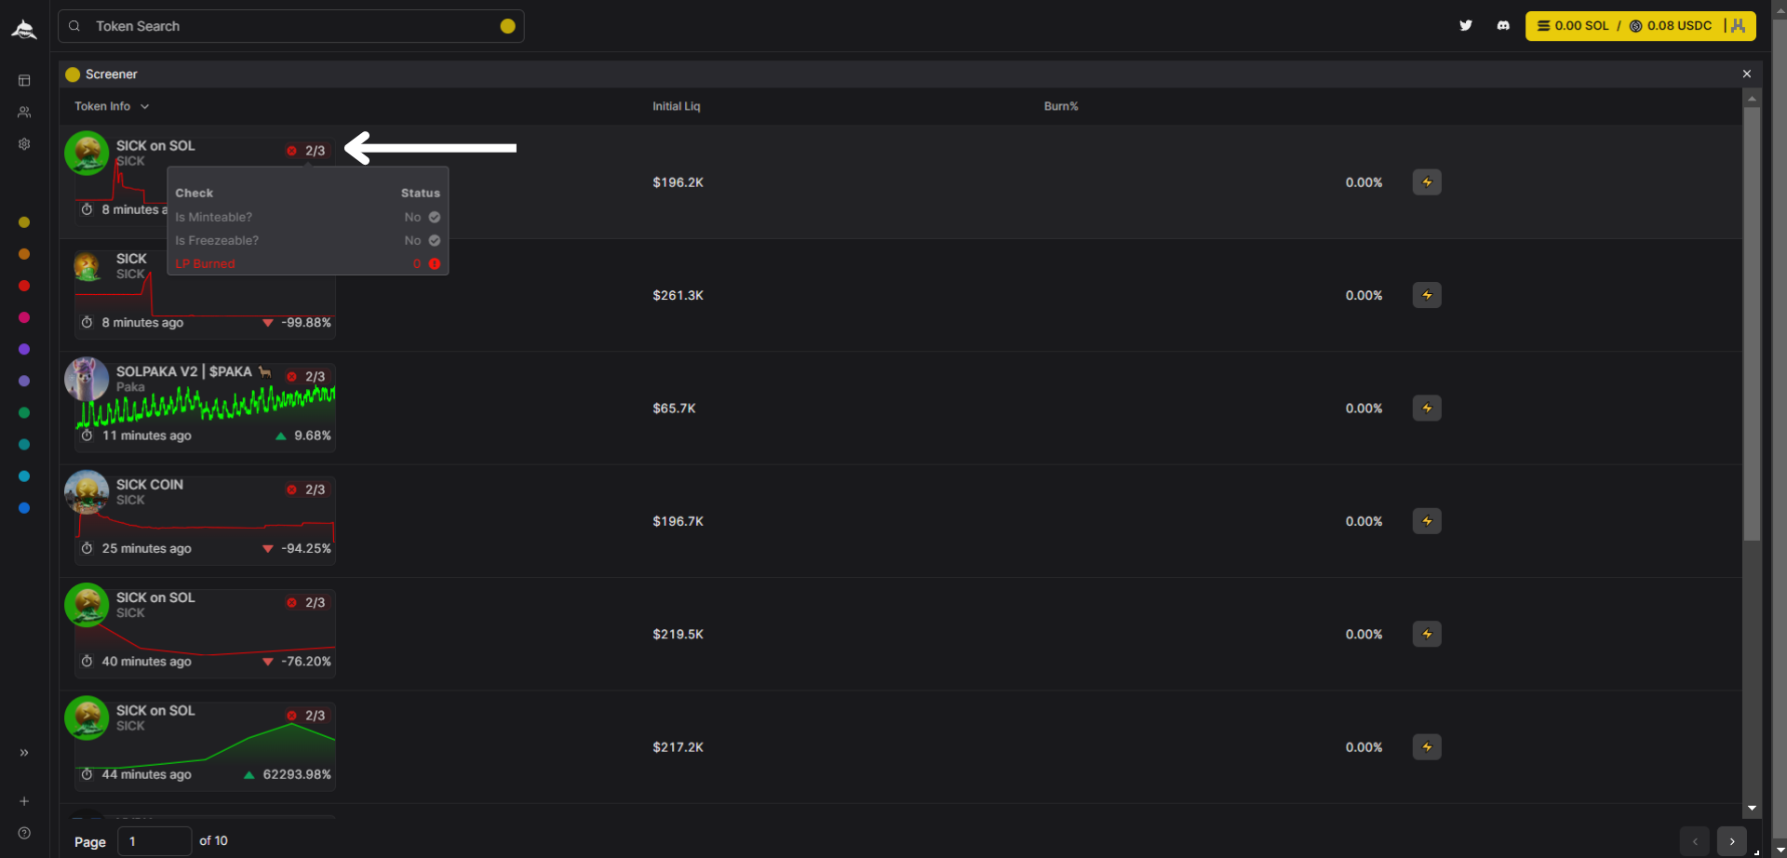1787x858 pixels.
Task: Open the Discord link icon
Action: [x=1503, y=26]
